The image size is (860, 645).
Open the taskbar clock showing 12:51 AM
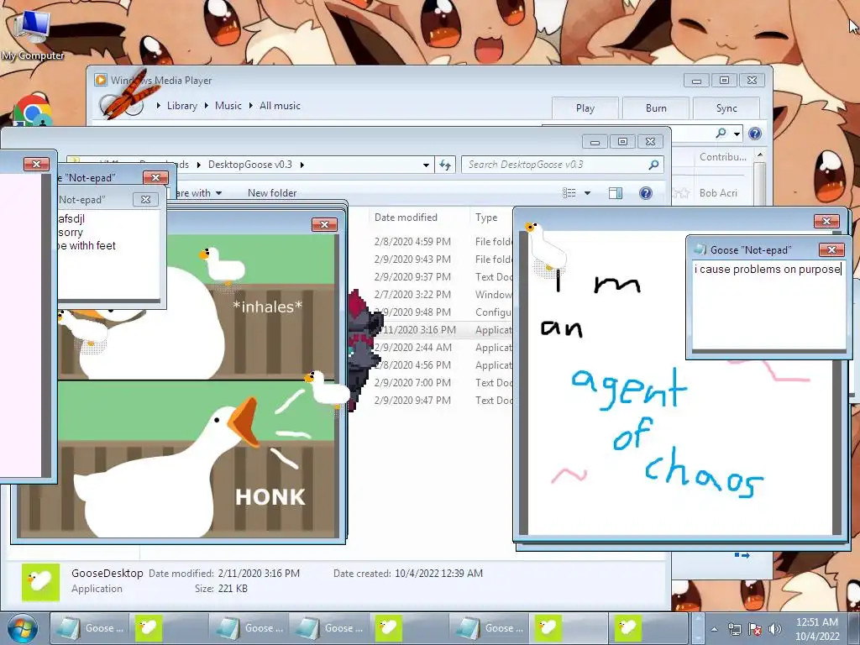tap(817, 629)
